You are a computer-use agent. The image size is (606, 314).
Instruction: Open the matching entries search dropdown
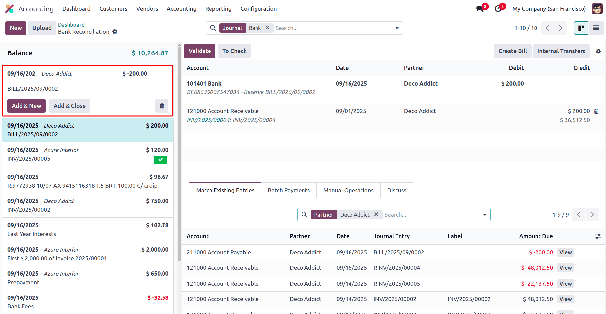[x=485, y=215]
